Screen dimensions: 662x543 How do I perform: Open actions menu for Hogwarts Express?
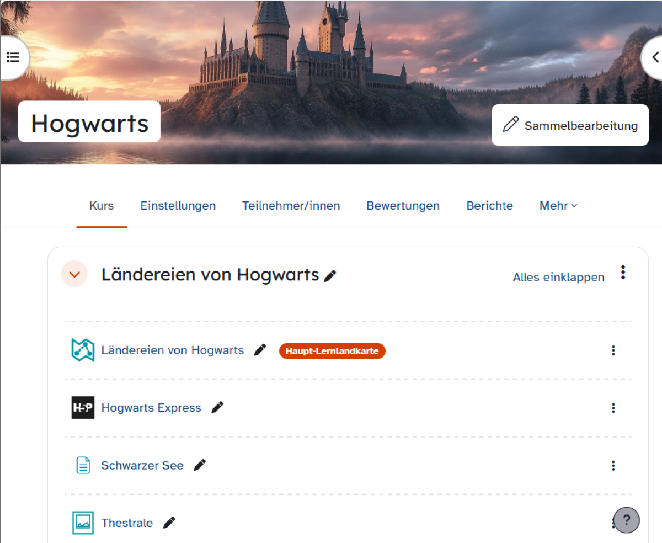613,408
